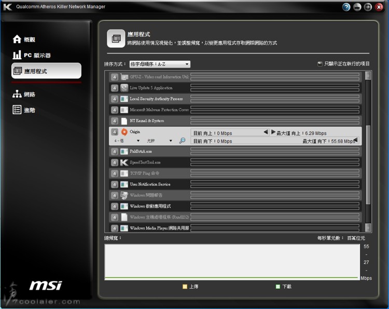This screenshot has height=309, width=389.
Task: Click the total bandwidth graph area
Action: click(232, 262)
